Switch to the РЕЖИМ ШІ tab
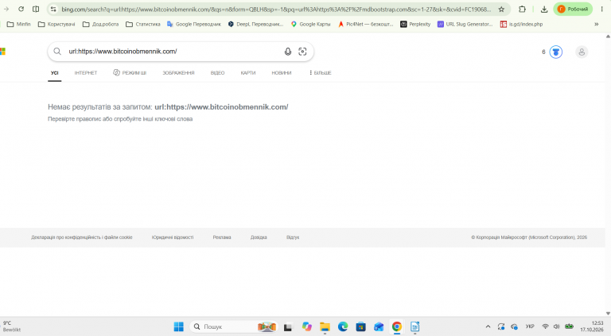This screenshot has width=611, height=336. pos(130,73)
